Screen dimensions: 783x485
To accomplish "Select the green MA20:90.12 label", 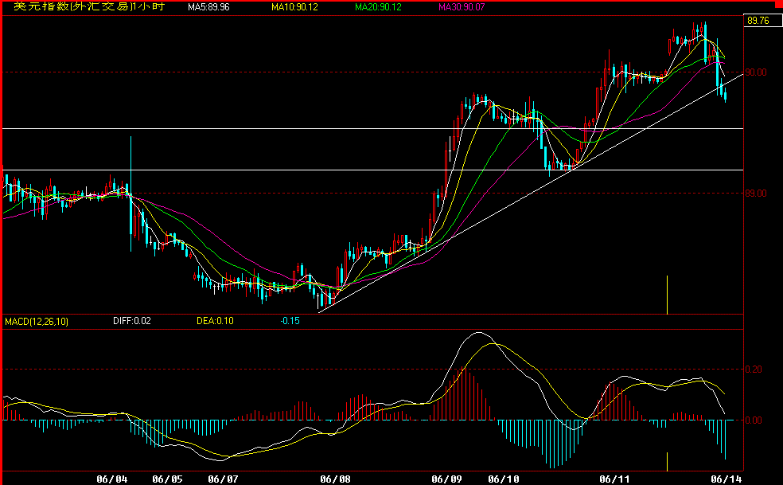I will (378, 7).
